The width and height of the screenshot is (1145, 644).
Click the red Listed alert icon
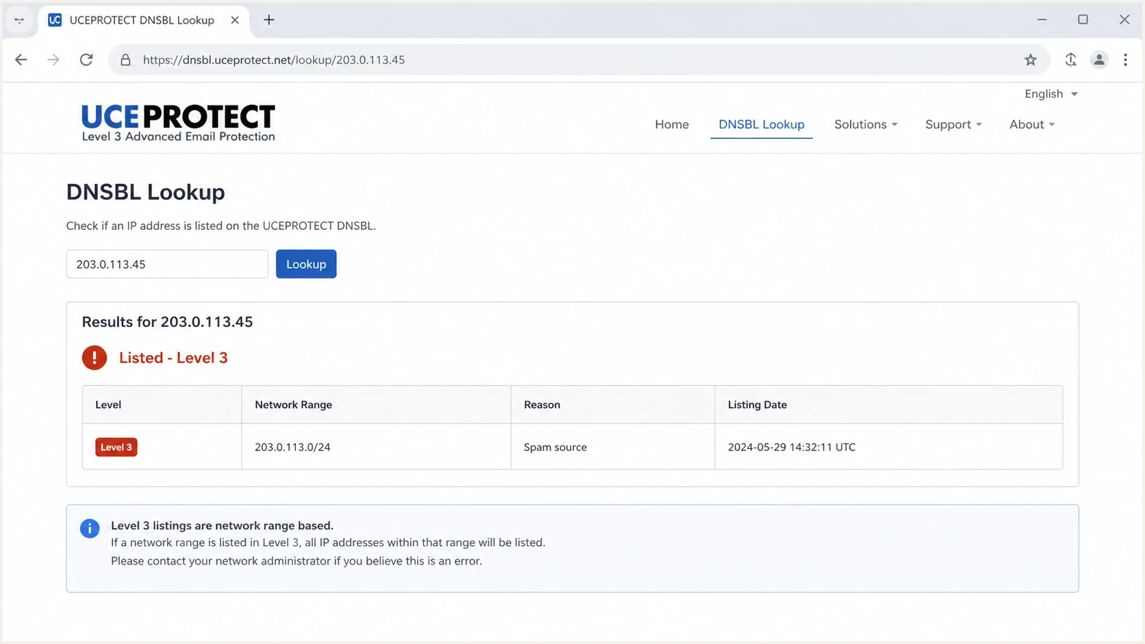coord(95,357)
